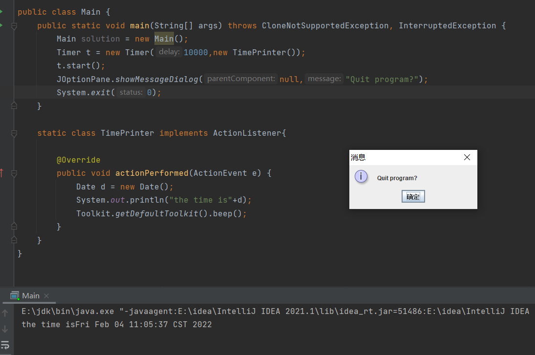The height and width of the screenshot is (355, 535).
Task: Click the 'message:' parameter hint
Action: tap(324, 79)
